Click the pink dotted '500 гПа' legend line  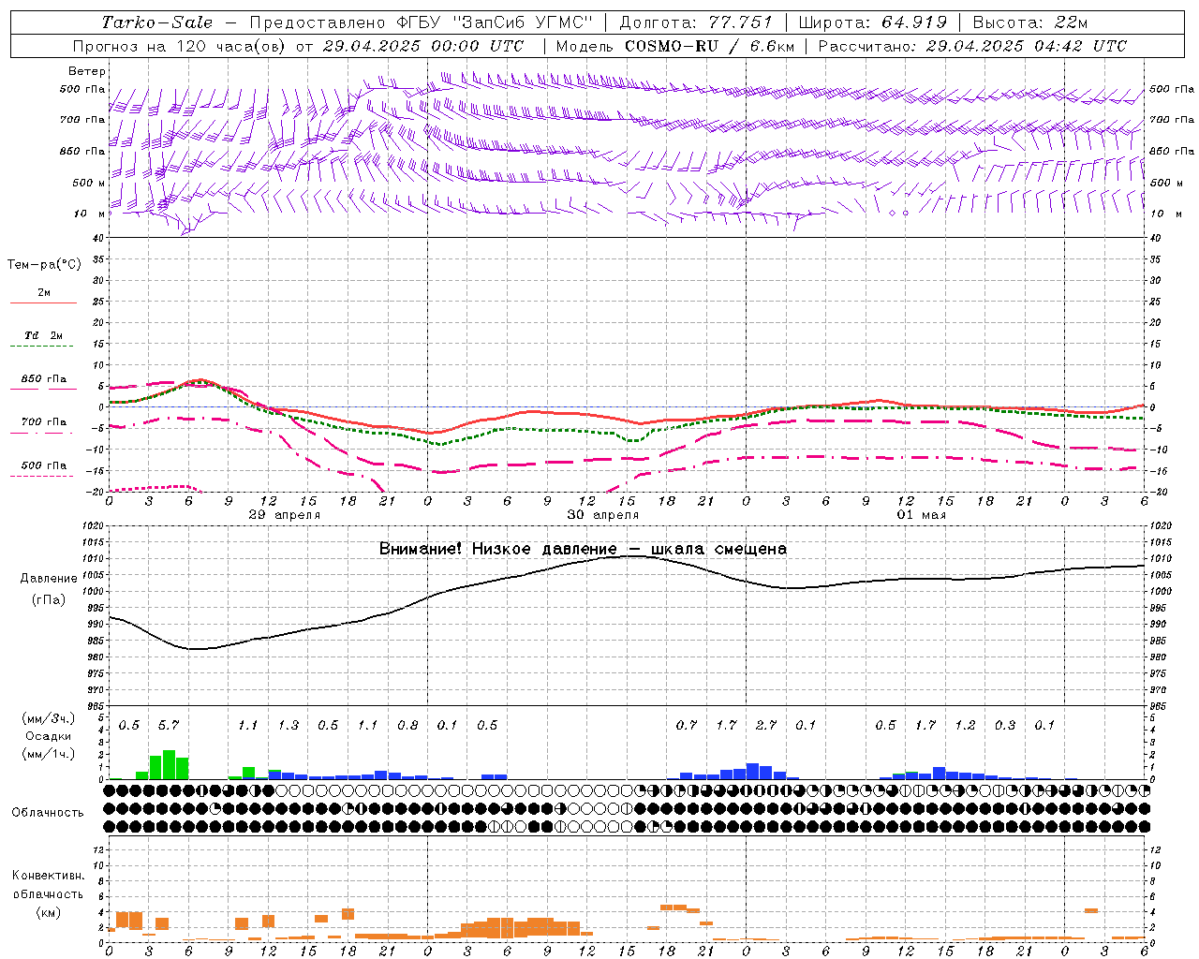pyautogui.click(x=41, y=476)
